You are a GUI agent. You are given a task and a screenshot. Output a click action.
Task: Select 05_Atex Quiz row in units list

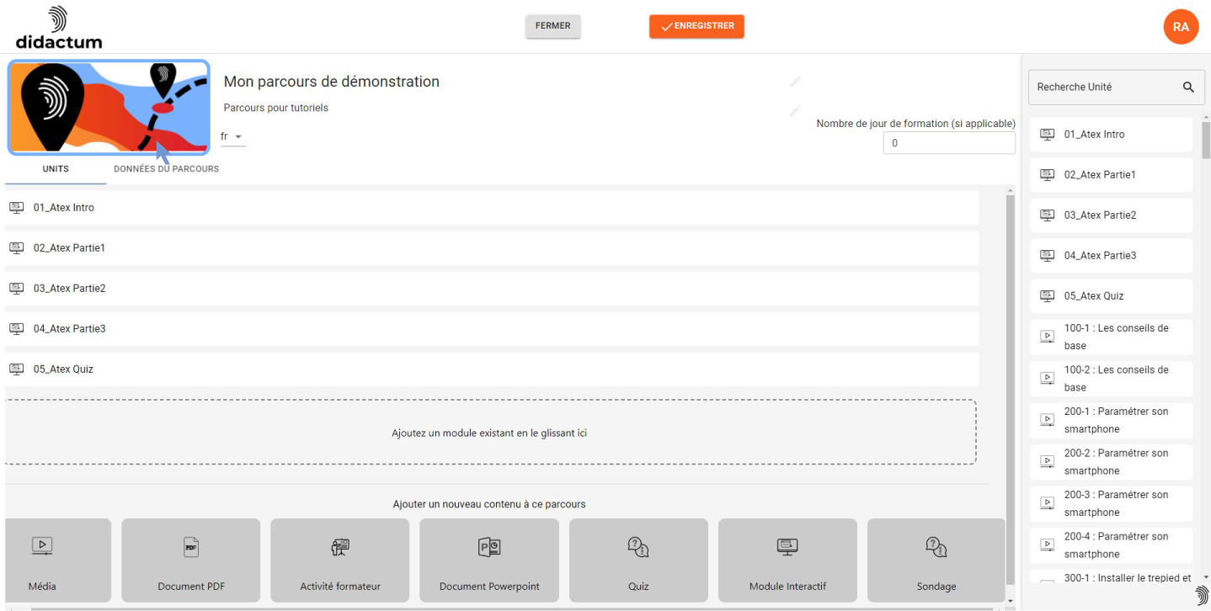pos(492,369)
